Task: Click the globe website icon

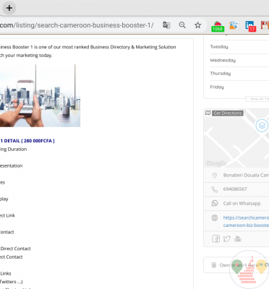Action: tap(215, 217)
